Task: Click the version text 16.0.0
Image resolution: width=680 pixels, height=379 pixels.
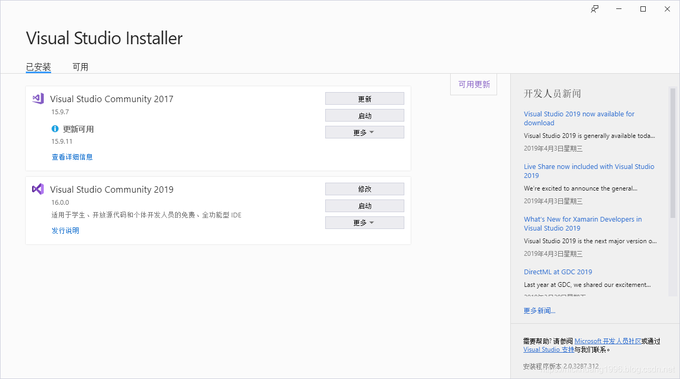Action: pyautogui.click(x=60, y=203)
